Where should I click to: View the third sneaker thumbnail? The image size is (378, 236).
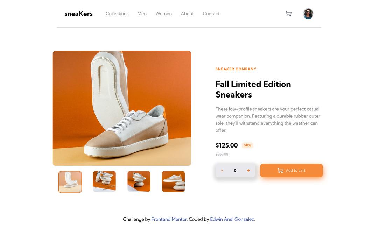coord(139,181)
